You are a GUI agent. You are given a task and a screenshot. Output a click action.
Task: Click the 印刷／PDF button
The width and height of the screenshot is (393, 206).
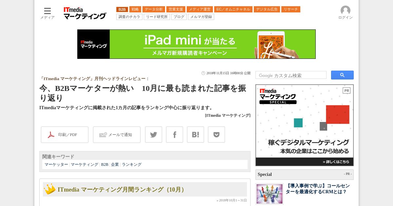(x=65, y=135)
